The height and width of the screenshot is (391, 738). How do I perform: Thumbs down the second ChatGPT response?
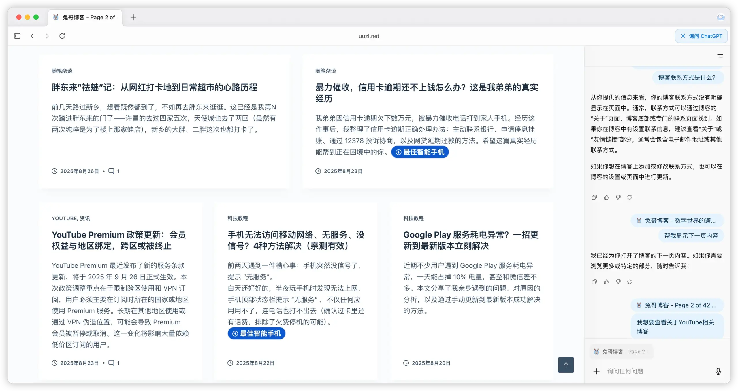tap(618, 282)
